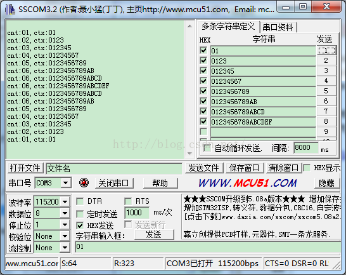346x275 pixels.
Task: Open the WWW.MCU51.COM website link
Action: [x=248, y=183]
